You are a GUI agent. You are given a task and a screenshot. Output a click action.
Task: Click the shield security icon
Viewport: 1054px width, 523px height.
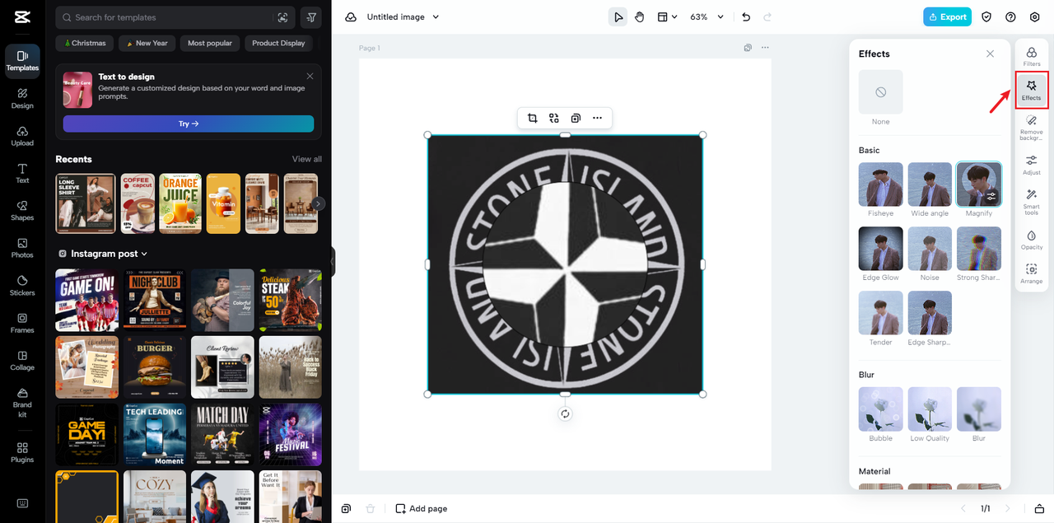tap(986, 16)
